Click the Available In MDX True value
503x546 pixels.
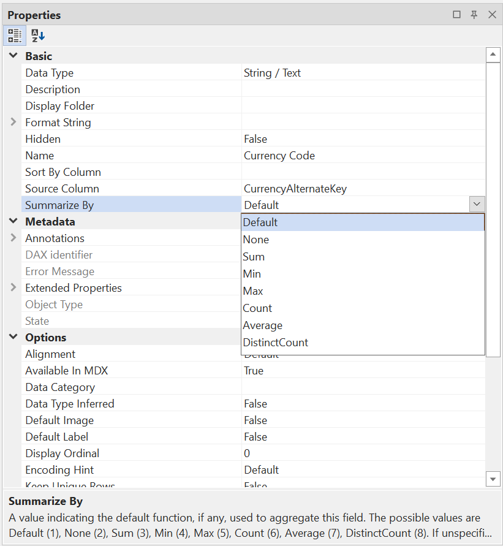254,371
